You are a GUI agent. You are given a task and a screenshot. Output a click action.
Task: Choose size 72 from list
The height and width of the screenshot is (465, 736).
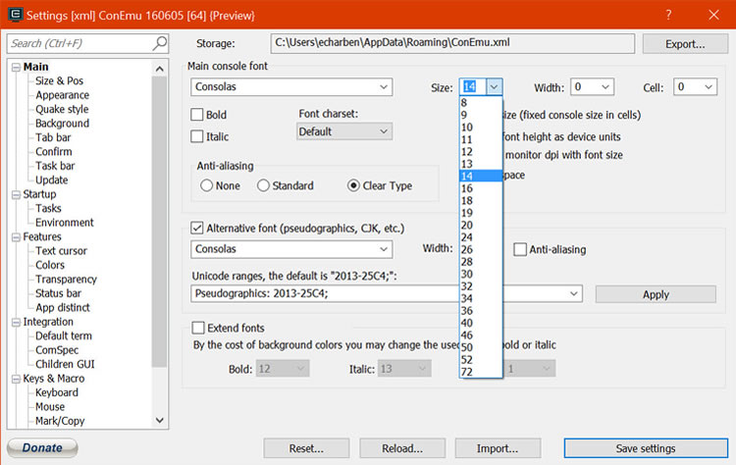click(481, 371)
